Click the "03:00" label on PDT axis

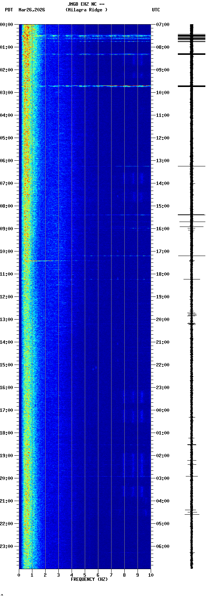click(x=6, y=93)
